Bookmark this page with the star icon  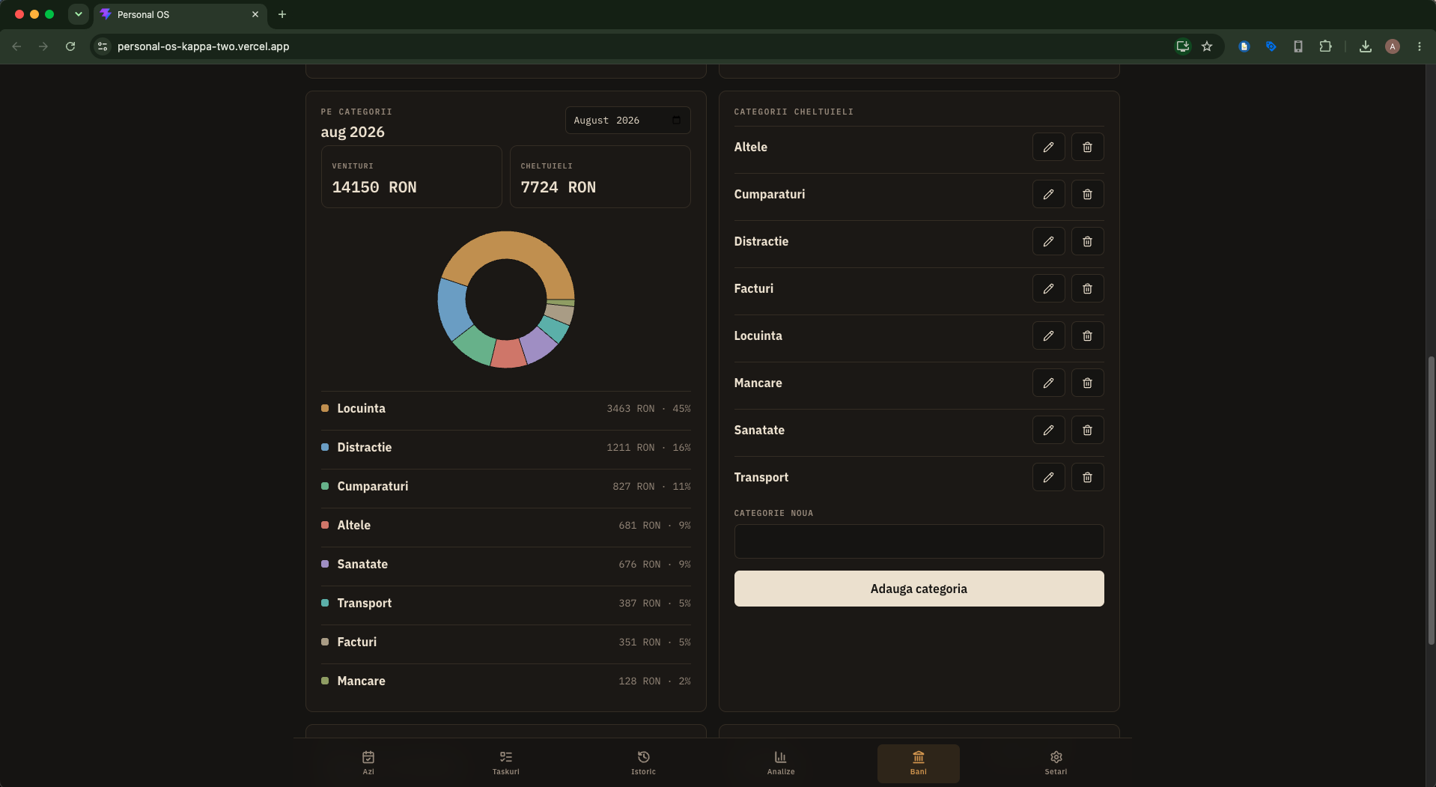[x=1207, y=46]
